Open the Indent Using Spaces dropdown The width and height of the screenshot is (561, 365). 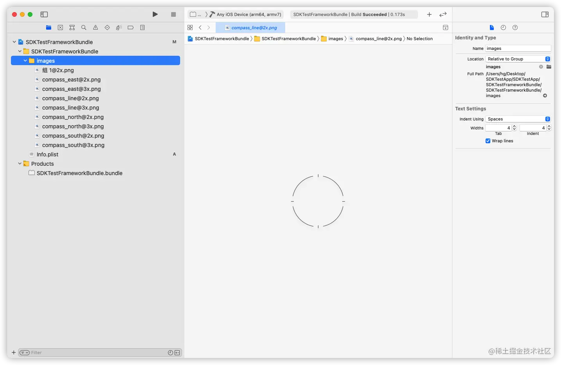point(518,119)
